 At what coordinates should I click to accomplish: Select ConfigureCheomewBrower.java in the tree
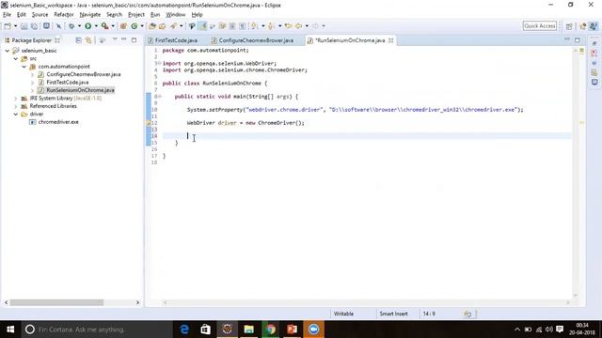click(84, 74)
